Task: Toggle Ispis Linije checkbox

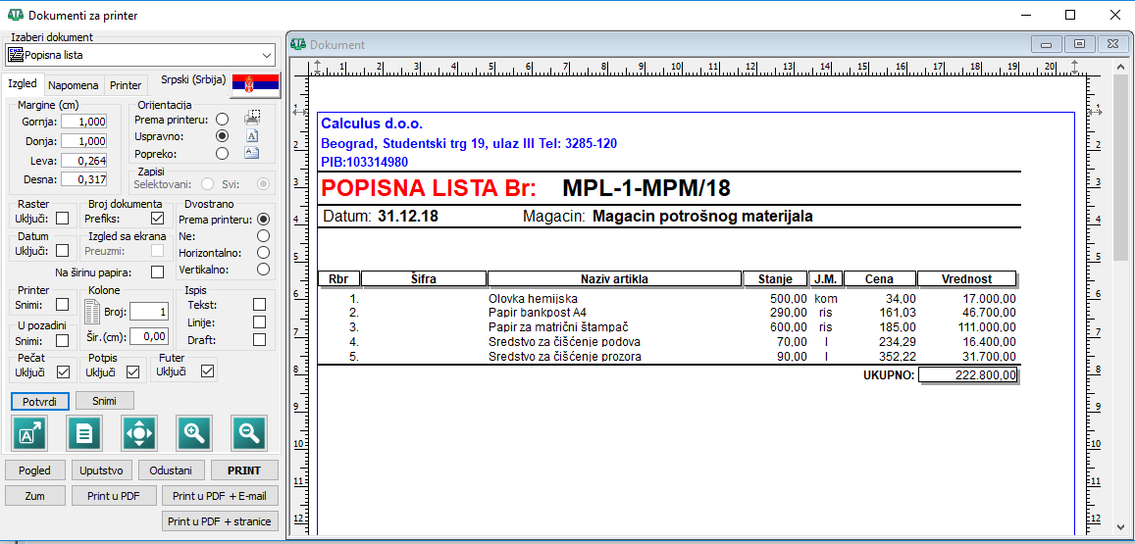Action: tap(259, 321)
